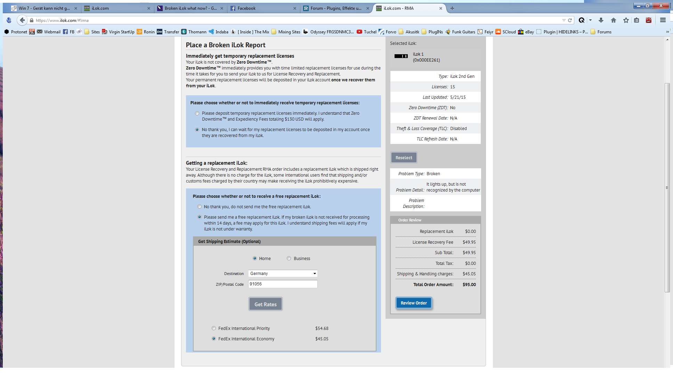
Task: Click the Get Rates button
Action: (266, 304)
